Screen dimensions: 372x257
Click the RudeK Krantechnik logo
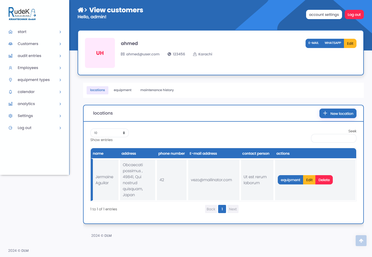point(22,14)
